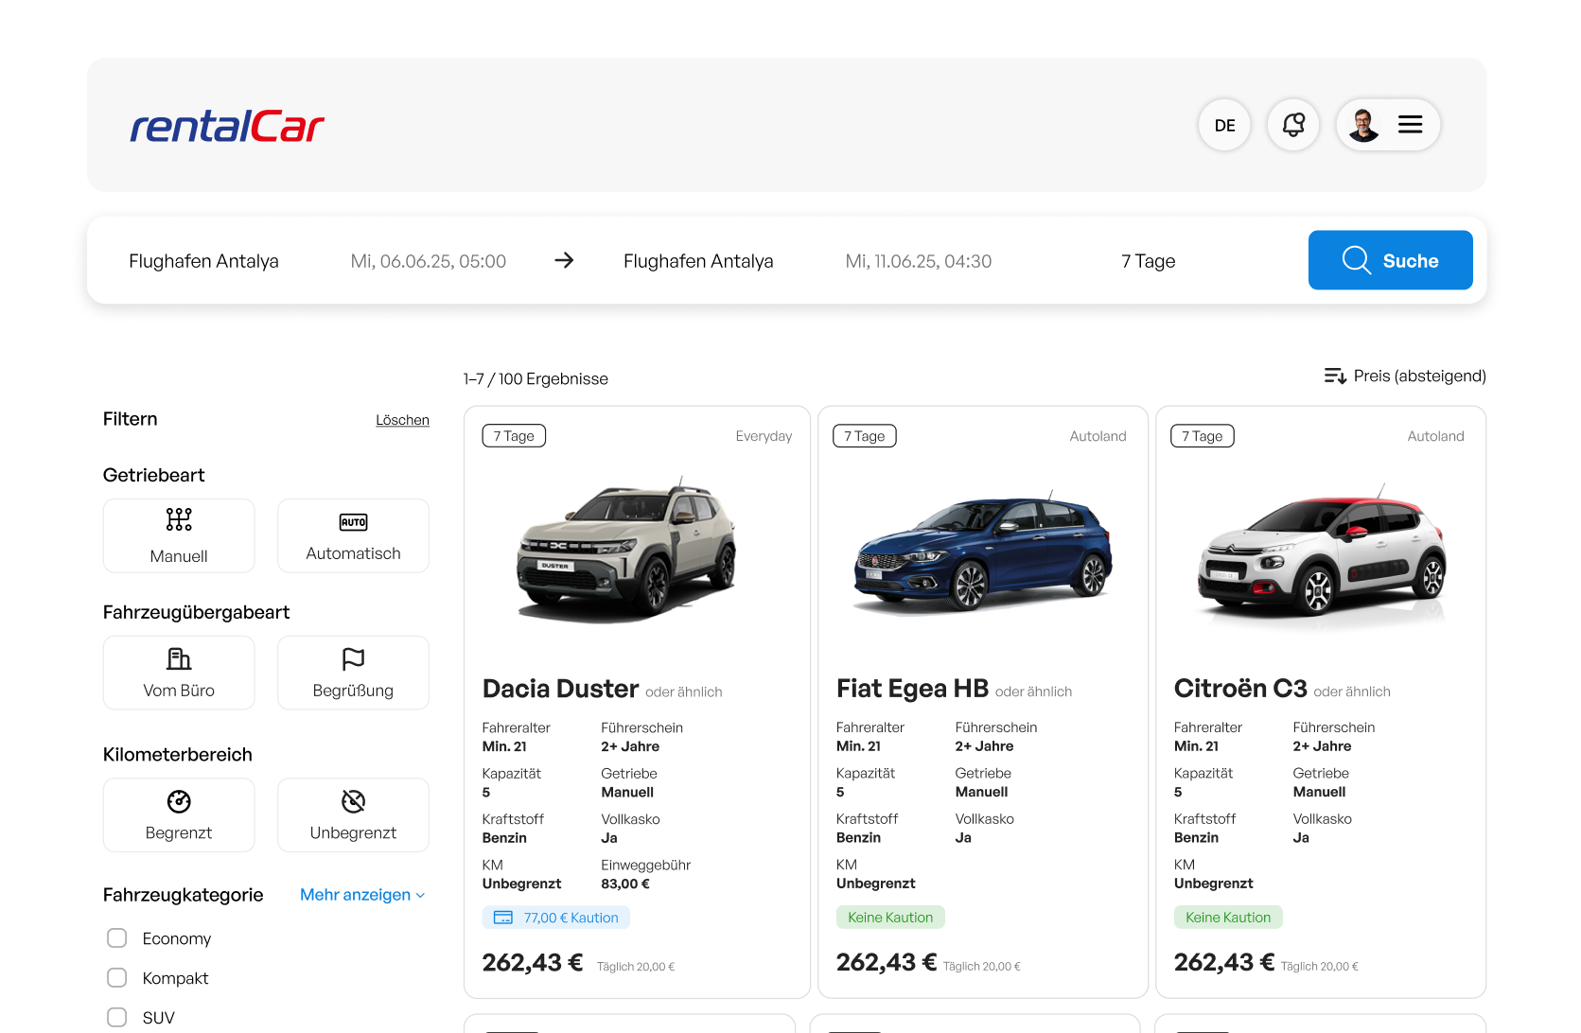This screenshot has height=1033, width=1581.
Task: Click the 7 Tage badge on Citroën card
Action: click(1203, 436)
